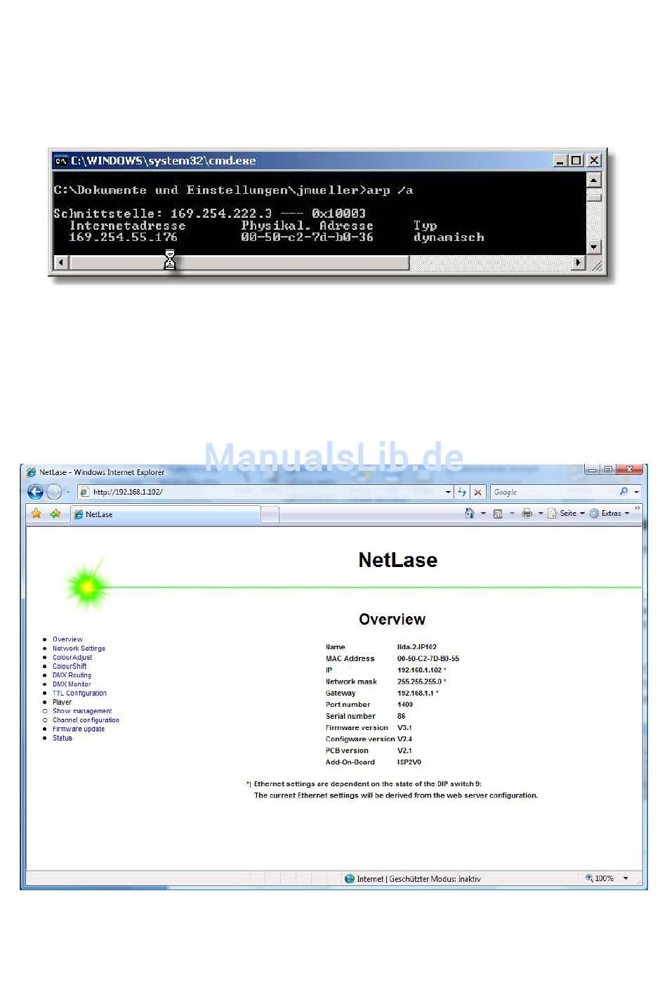The image size is (667, 990).
Task: Click the cmd window scroll down arrow
Action: click(x=594, y=247)
